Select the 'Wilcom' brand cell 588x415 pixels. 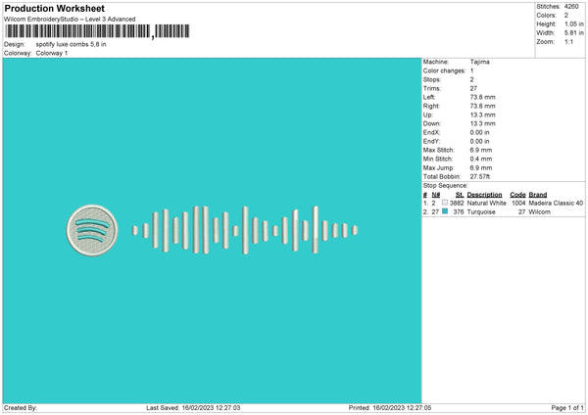[x=539, y=212]
